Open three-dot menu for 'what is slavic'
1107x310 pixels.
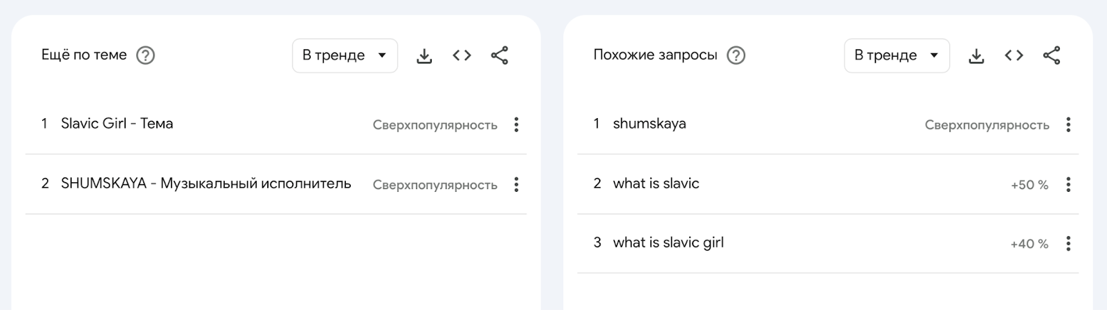point(1068,184)
